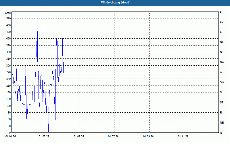The width and height of the screenshot is (230, 144).
Task: Click the NW compass direction label
Action: coord(222,62)
